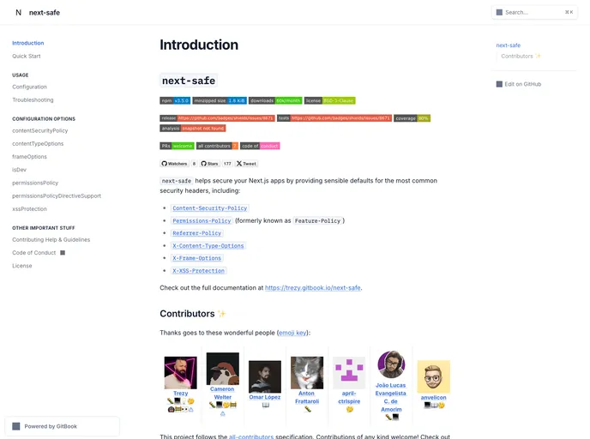Open the trezy.gitbook.io/next-safe documentation link
This screenshot has height=439, width=590.
click(x=313, y=288)
